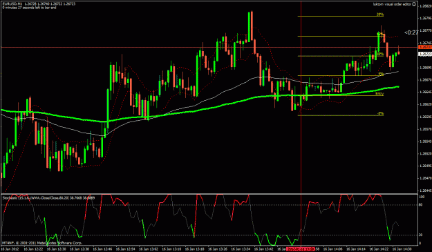This screenshot has width=432, height=252.
Task: Click the white current price tag 1.26723
Action: click(x=425, y=54)
